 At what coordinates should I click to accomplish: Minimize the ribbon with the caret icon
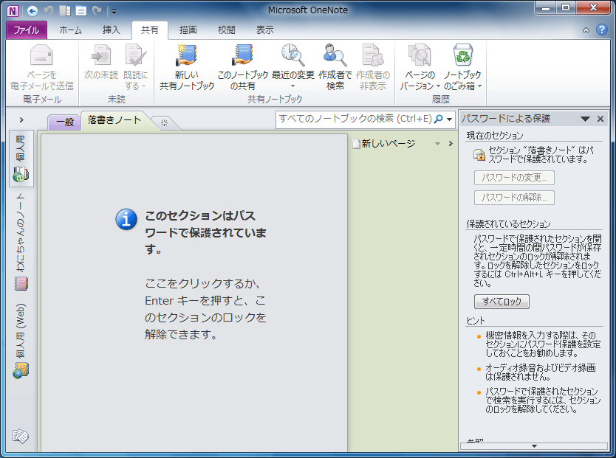pyautogui.click(x=586, y=30)
